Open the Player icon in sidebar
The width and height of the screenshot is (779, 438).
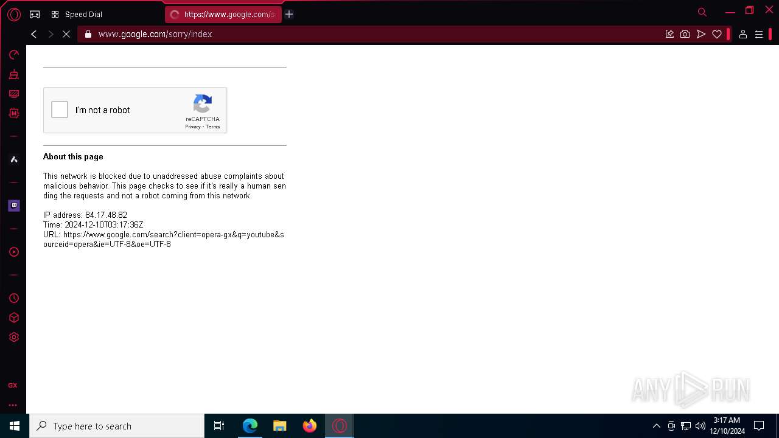tap(13, 252)
